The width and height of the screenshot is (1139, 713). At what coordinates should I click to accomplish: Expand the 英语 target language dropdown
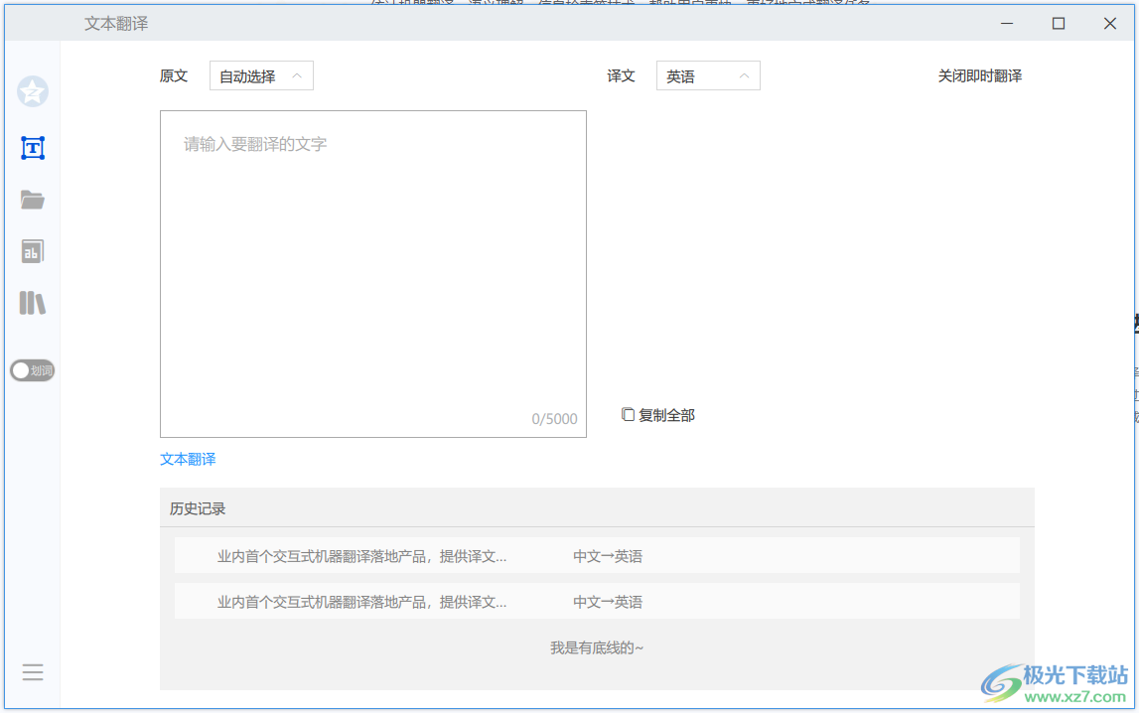click(x=708, y=76)
